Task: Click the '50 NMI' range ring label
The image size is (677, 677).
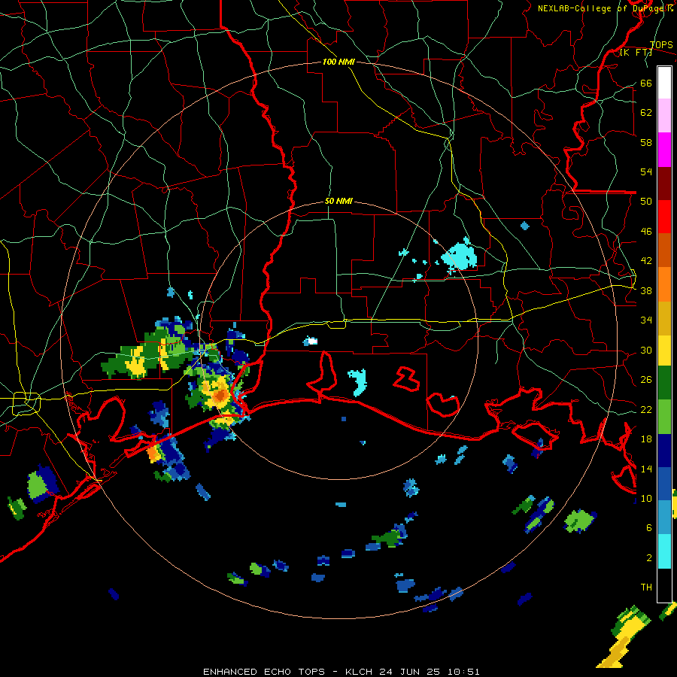Action: tap(338, 201)
